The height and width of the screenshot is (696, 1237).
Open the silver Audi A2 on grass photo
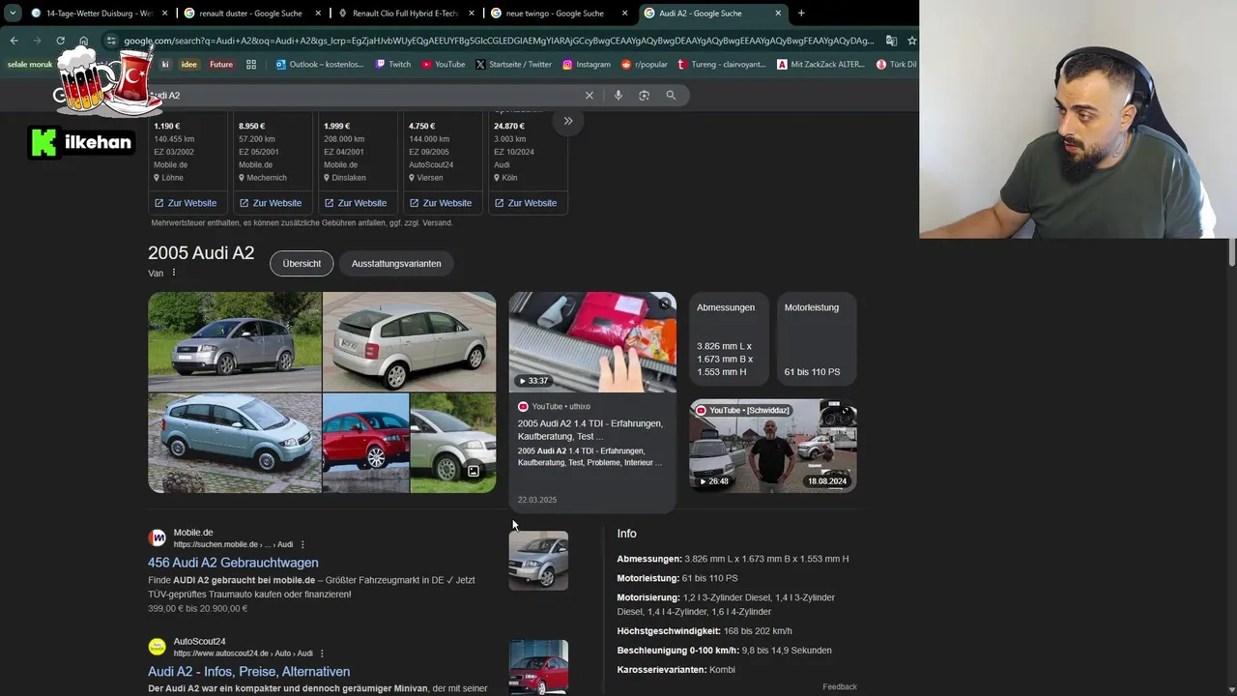(234, 341)
